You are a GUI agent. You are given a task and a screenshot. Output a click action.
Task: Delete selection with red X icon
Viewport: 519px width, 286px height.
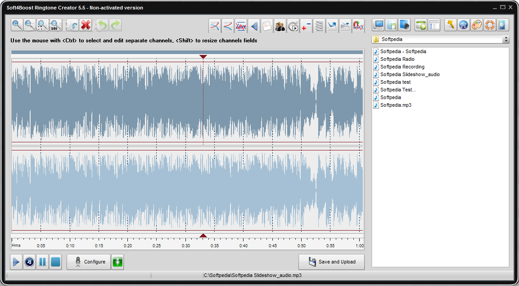(x=86, y=25)
